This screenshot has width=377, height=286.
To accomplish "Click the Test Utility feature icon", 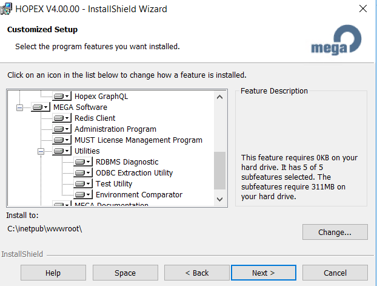I will click(82, 184).
